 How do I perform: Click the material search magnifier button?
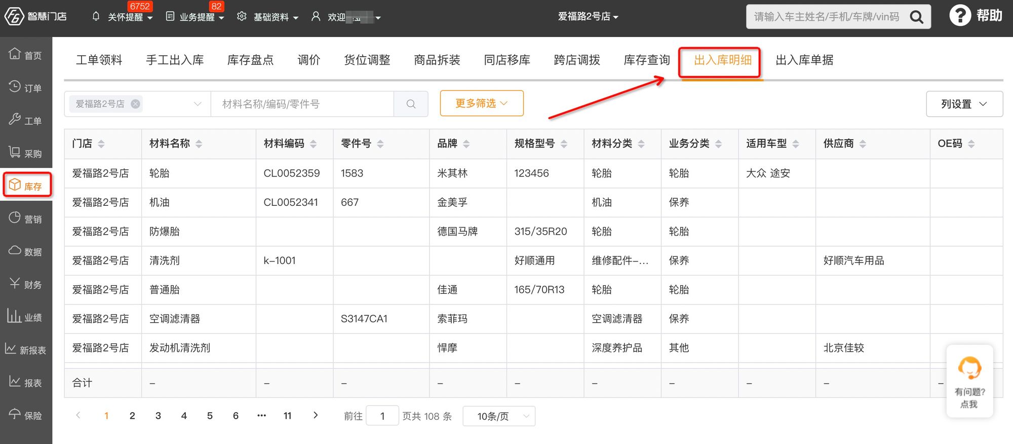click(x=411, y=104)
